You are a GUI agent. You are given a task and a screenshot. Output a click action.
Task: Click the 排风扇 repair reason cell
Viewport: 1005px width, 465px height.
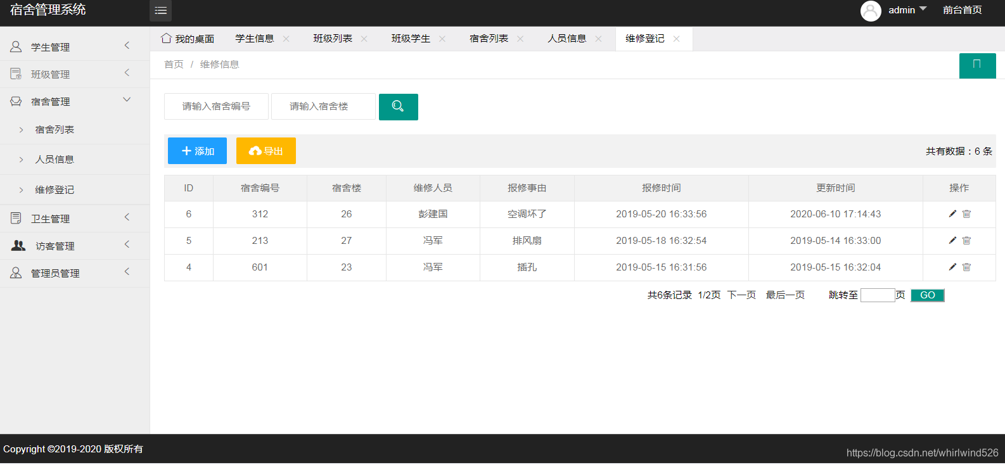click(x=527, y=241)
